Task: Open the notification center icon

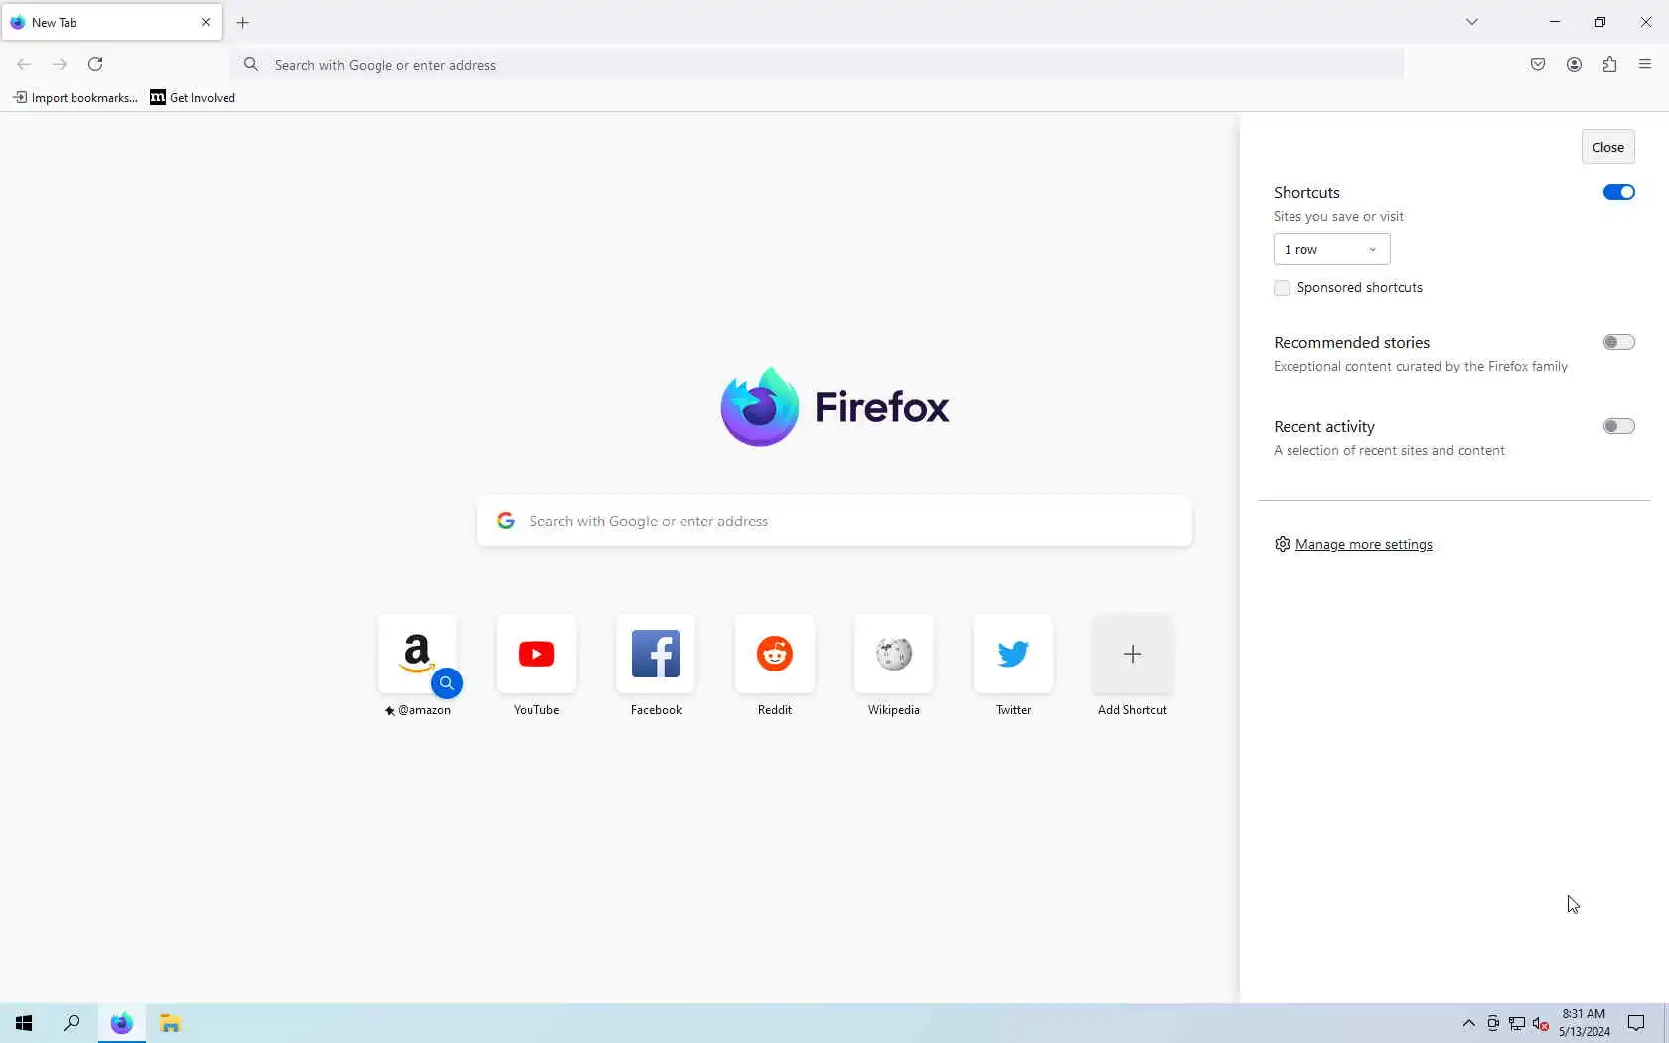Action: point(1636,1023)
